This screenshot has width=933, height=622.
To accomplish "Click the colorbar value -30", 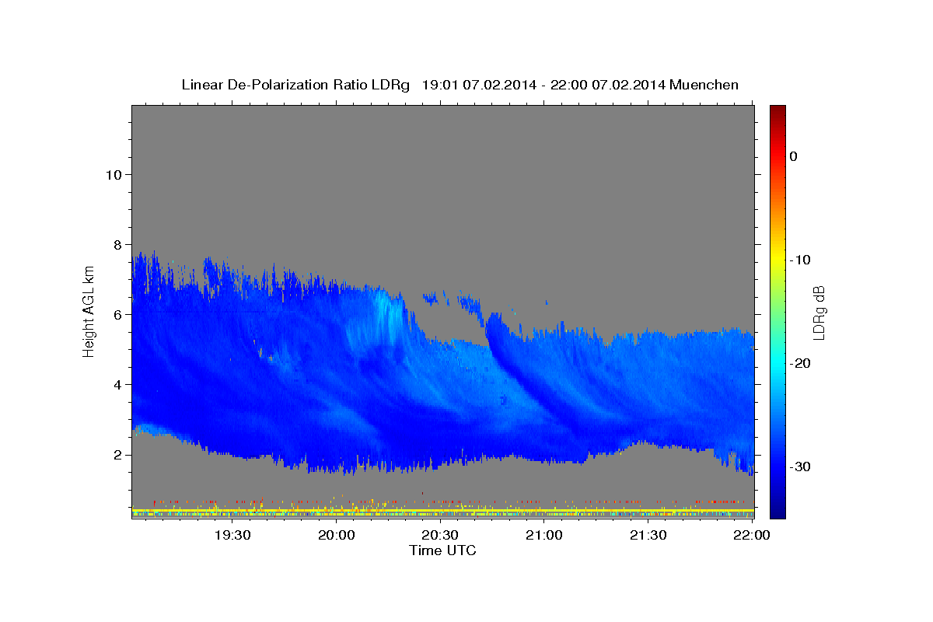I will (799, 466).
